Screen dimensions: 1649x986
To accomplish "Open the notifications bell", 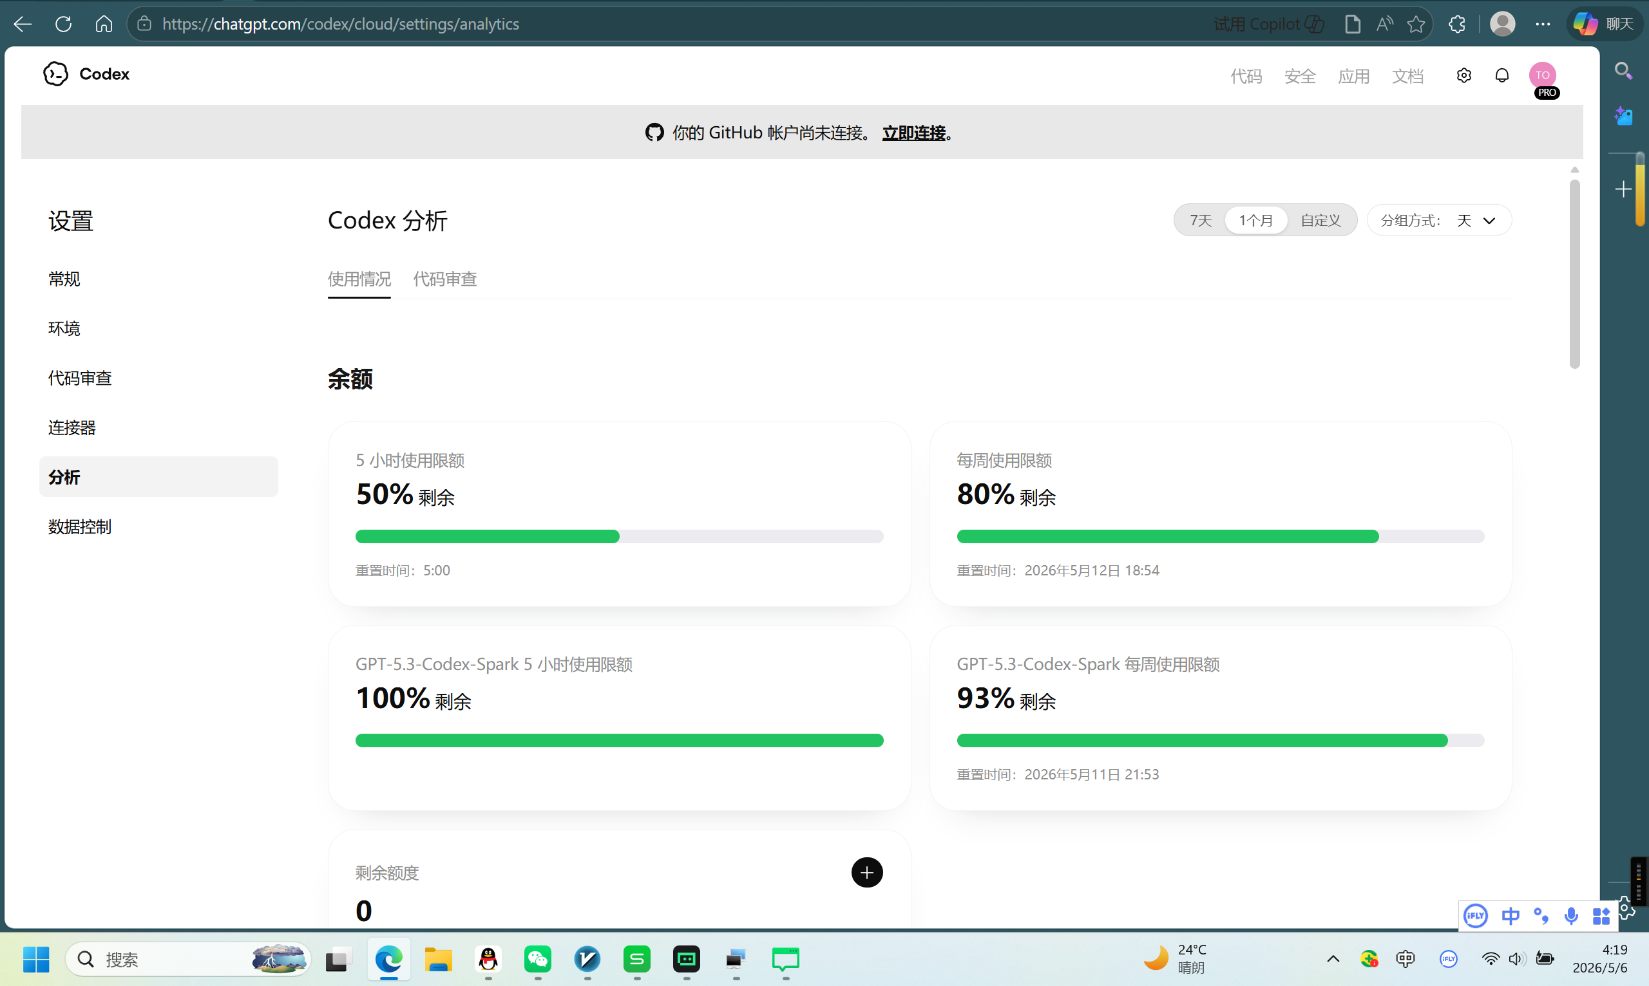I will click(1501, 76).
